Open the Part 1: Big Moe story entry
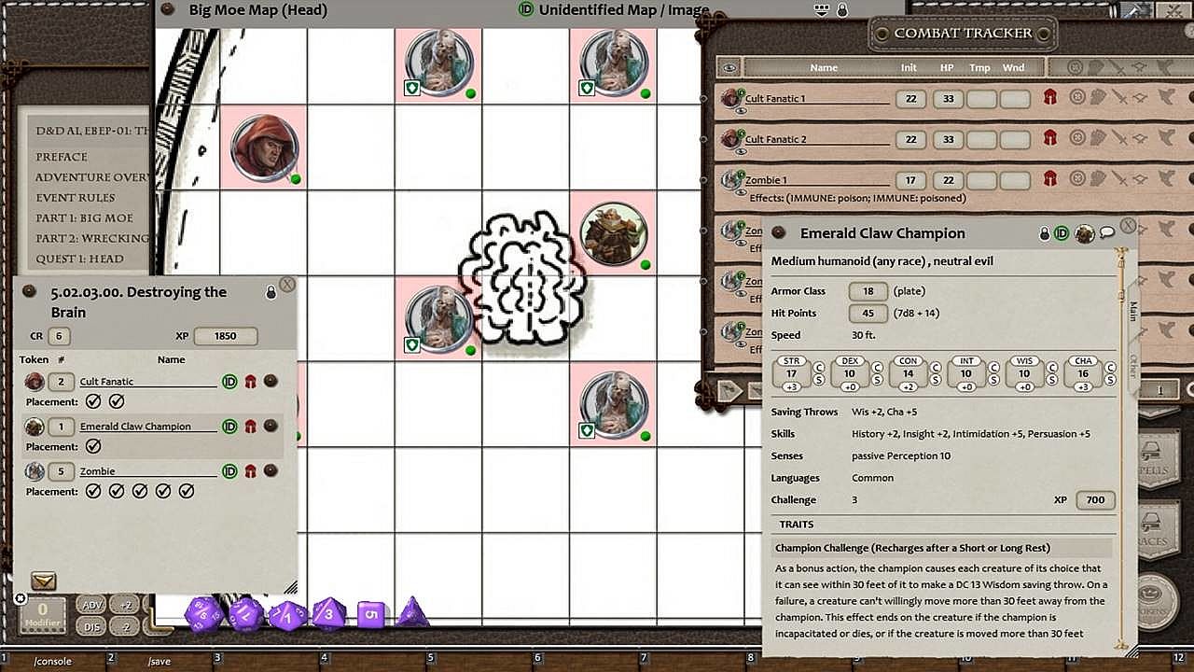Screen dimensions: 1194x672 [x=84, y=218]
